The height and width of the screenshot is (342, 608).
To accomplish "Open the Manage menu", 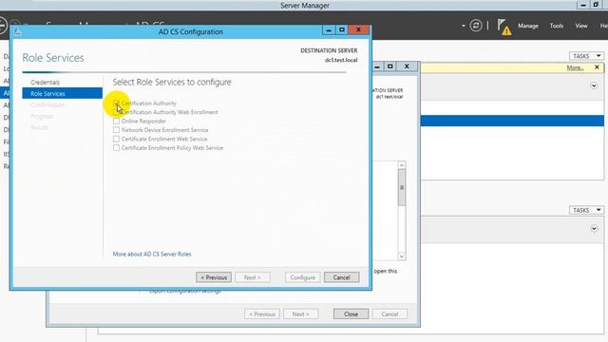I will tap(528, 26).
